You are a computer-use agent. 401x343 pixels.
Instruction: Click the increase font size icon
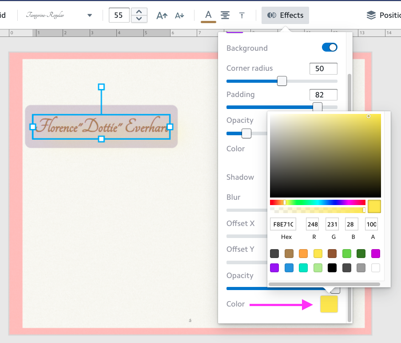coord(162,16)
